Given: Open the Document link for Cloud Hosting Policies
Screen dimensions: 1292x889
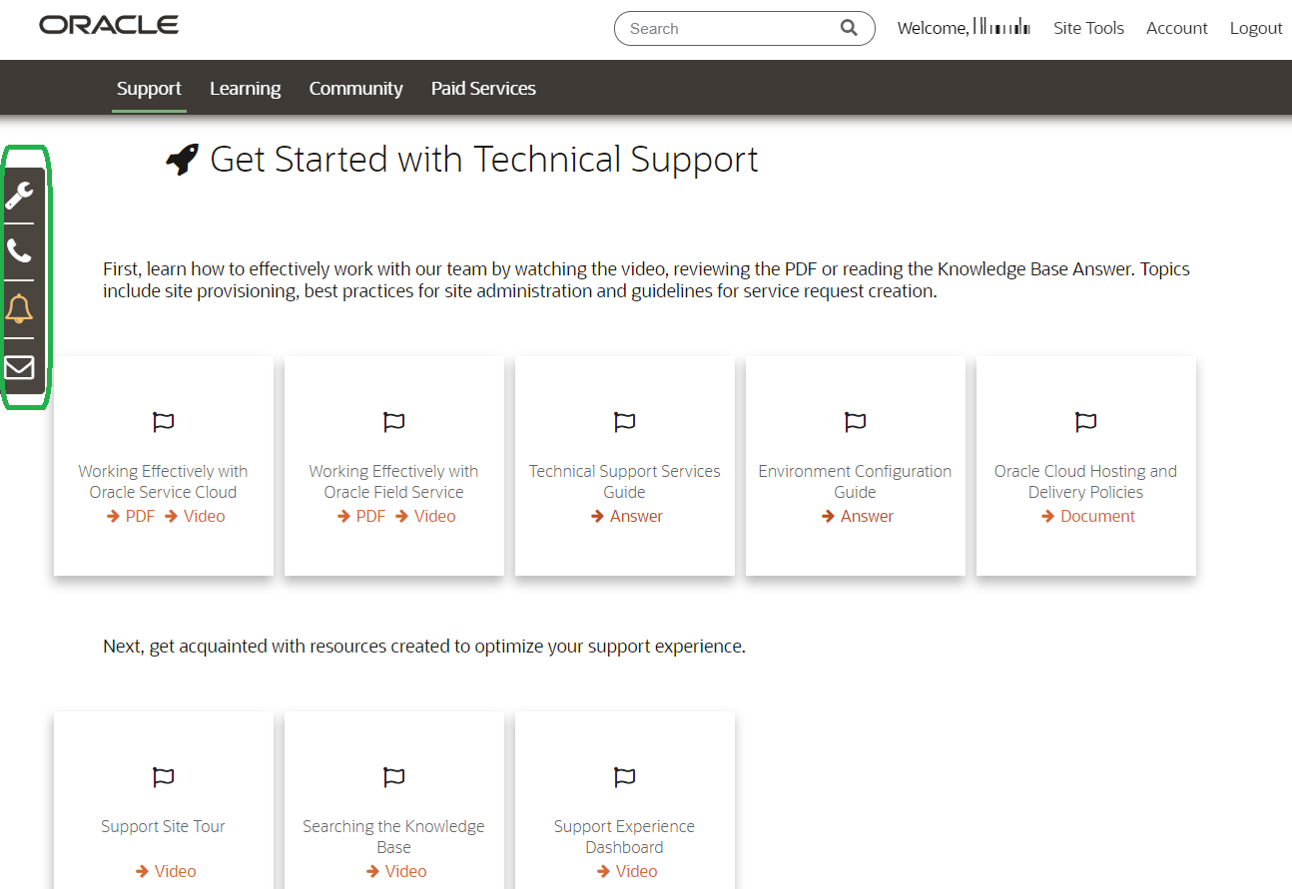Looking at the screenshot, I should tap(1088, 516).
